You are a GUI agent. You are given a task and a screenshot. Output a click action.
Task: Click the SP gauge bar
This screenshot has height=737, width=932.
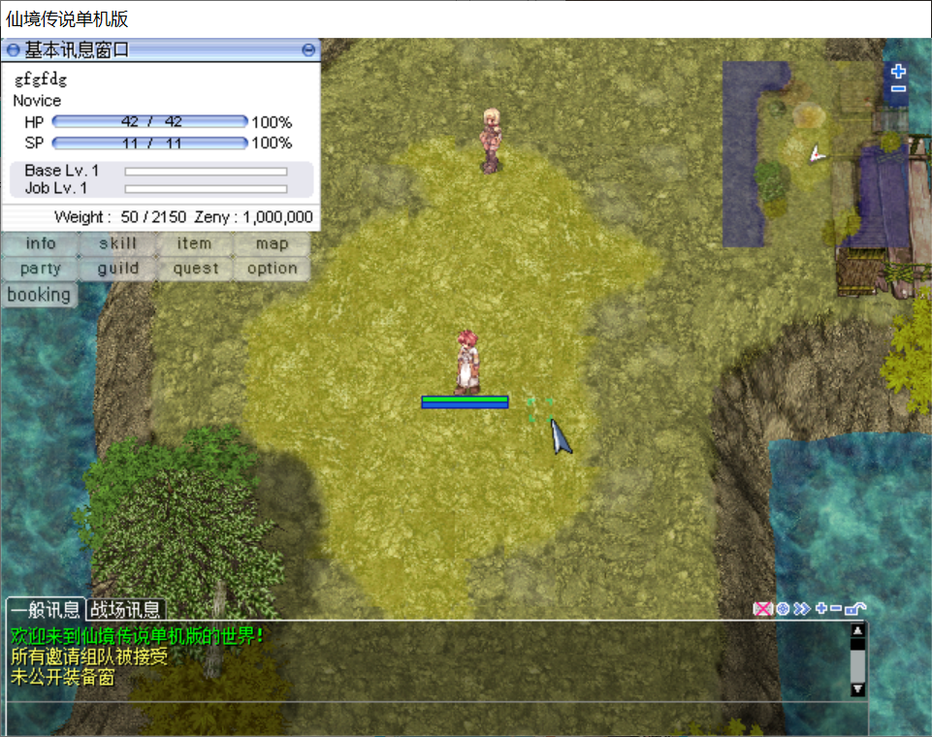149,144
